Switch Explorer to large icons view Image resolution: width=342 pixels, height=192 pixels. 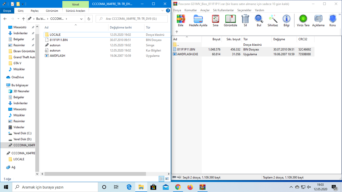click(x=166, y=179)
